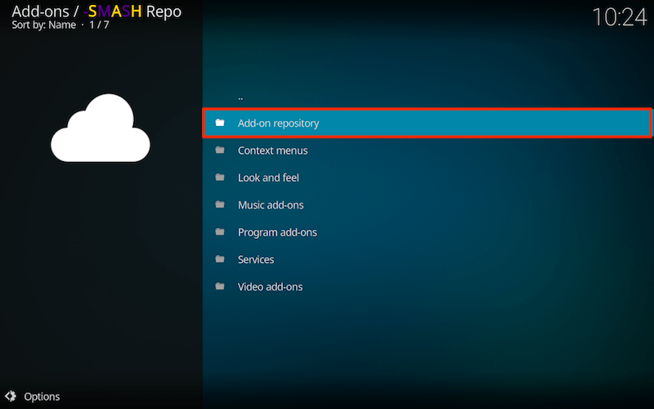Open Program add-ons category
The width and height of the screenshot is (654, 409).
click(427, 232)
